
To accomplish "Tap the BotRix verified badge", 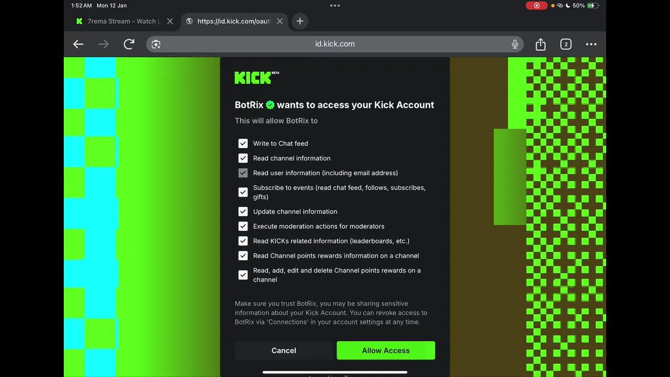I will coord(270,105).
